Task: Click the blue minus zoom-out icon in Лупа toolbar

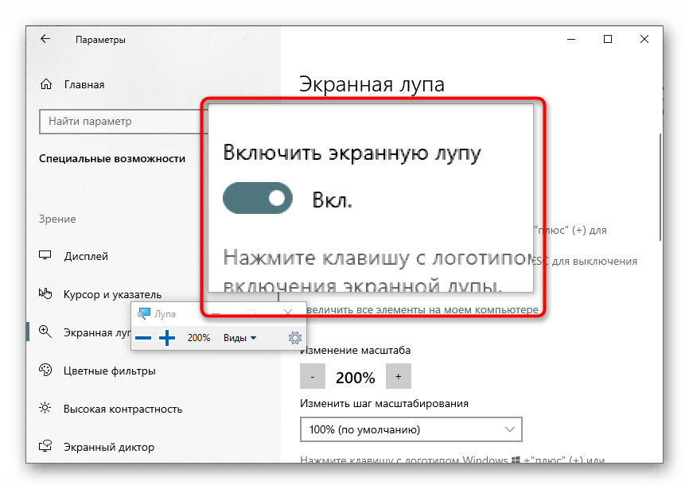Action: click(x=143, y=338)
